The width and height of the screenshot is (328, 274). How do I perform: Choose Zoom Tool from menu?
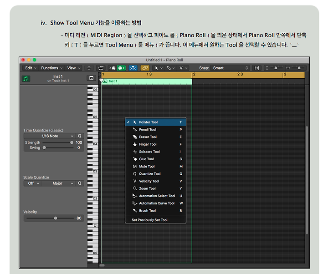155,188
